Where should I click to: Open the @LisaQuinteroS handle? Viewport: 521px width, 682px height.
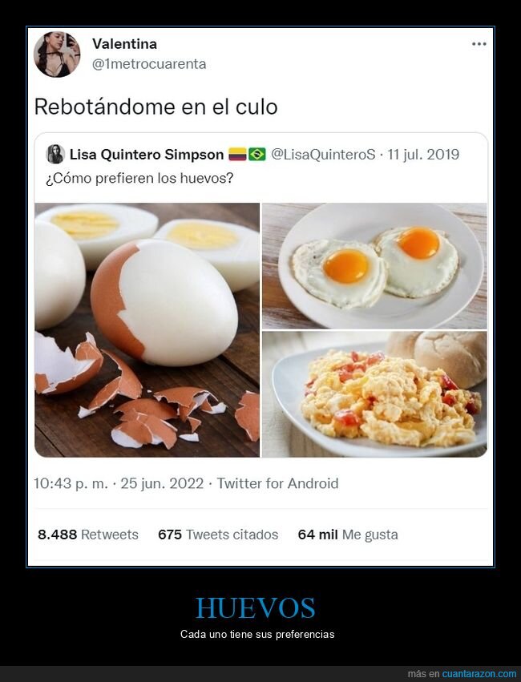pos(323,155)
